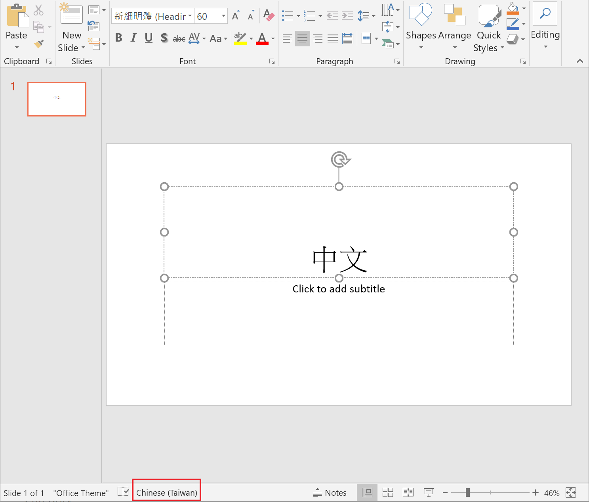Toggle Strikethrough formatting
The image size is (589, 502).
coord(179,38)
